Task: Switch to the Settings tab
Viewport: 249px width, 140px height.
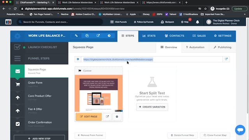Action: [x=223, y=36]
